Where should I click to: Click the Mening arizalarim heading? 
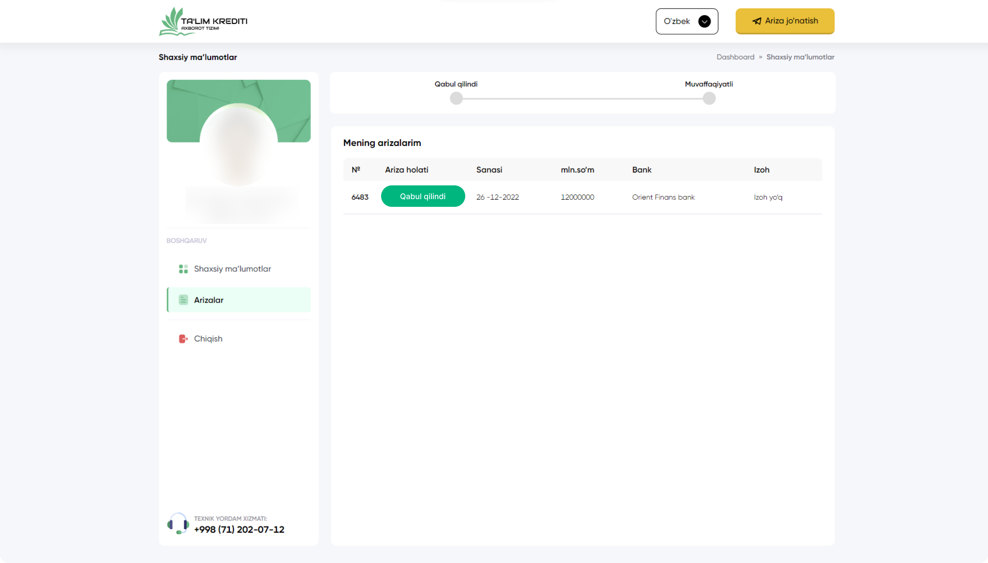tap(382, 143)
